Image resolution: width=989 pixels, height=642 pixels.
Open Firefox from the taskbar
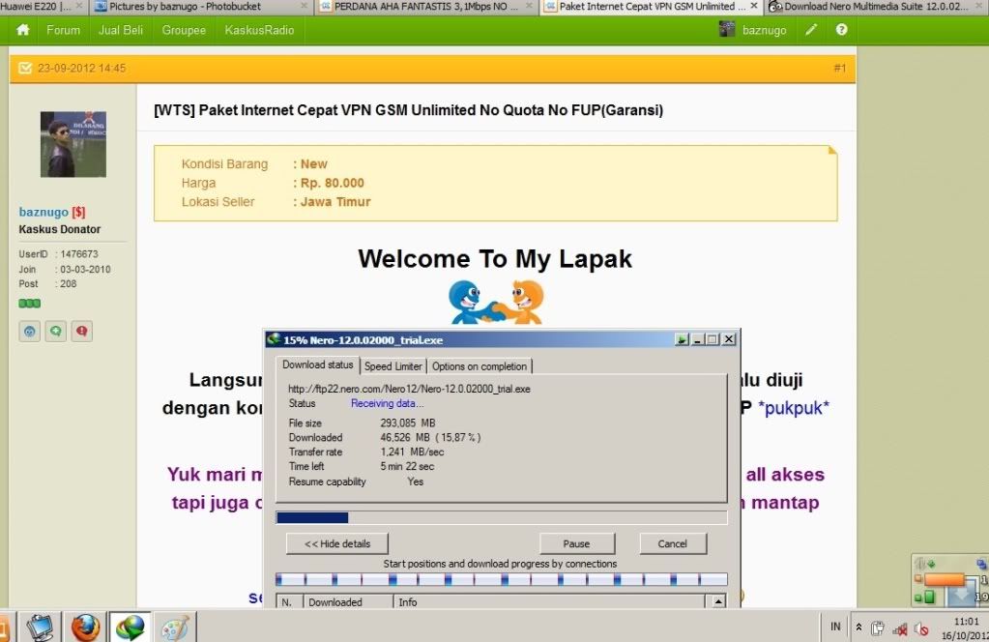tap(85, 627)
